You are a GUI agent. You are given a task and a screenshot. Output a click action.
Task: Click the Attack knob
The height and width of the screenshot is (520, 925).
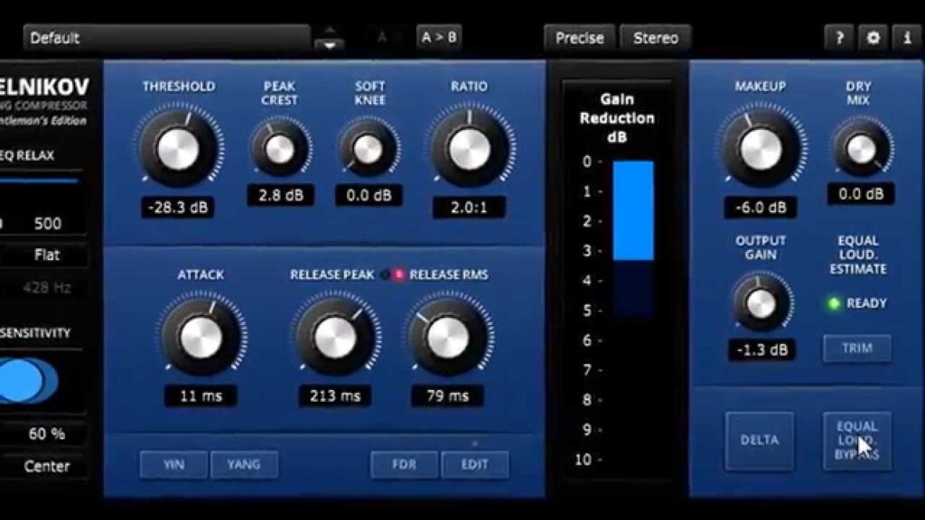pos(201,338)
